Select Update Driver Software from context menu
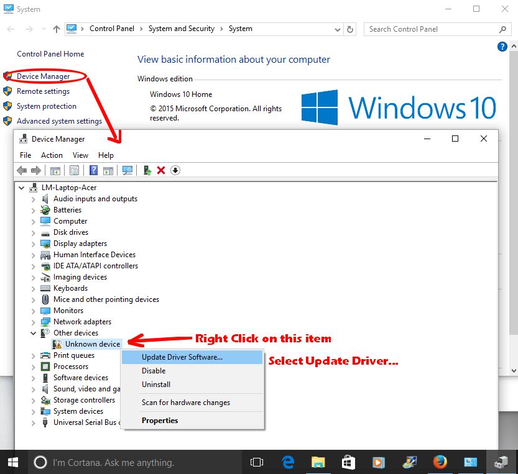The width and height of the screenshot is (518, 474). point(182,357)
